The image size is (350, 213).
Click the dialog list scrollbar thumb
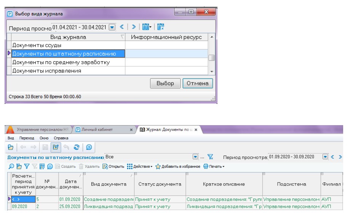tap(212, 58)
